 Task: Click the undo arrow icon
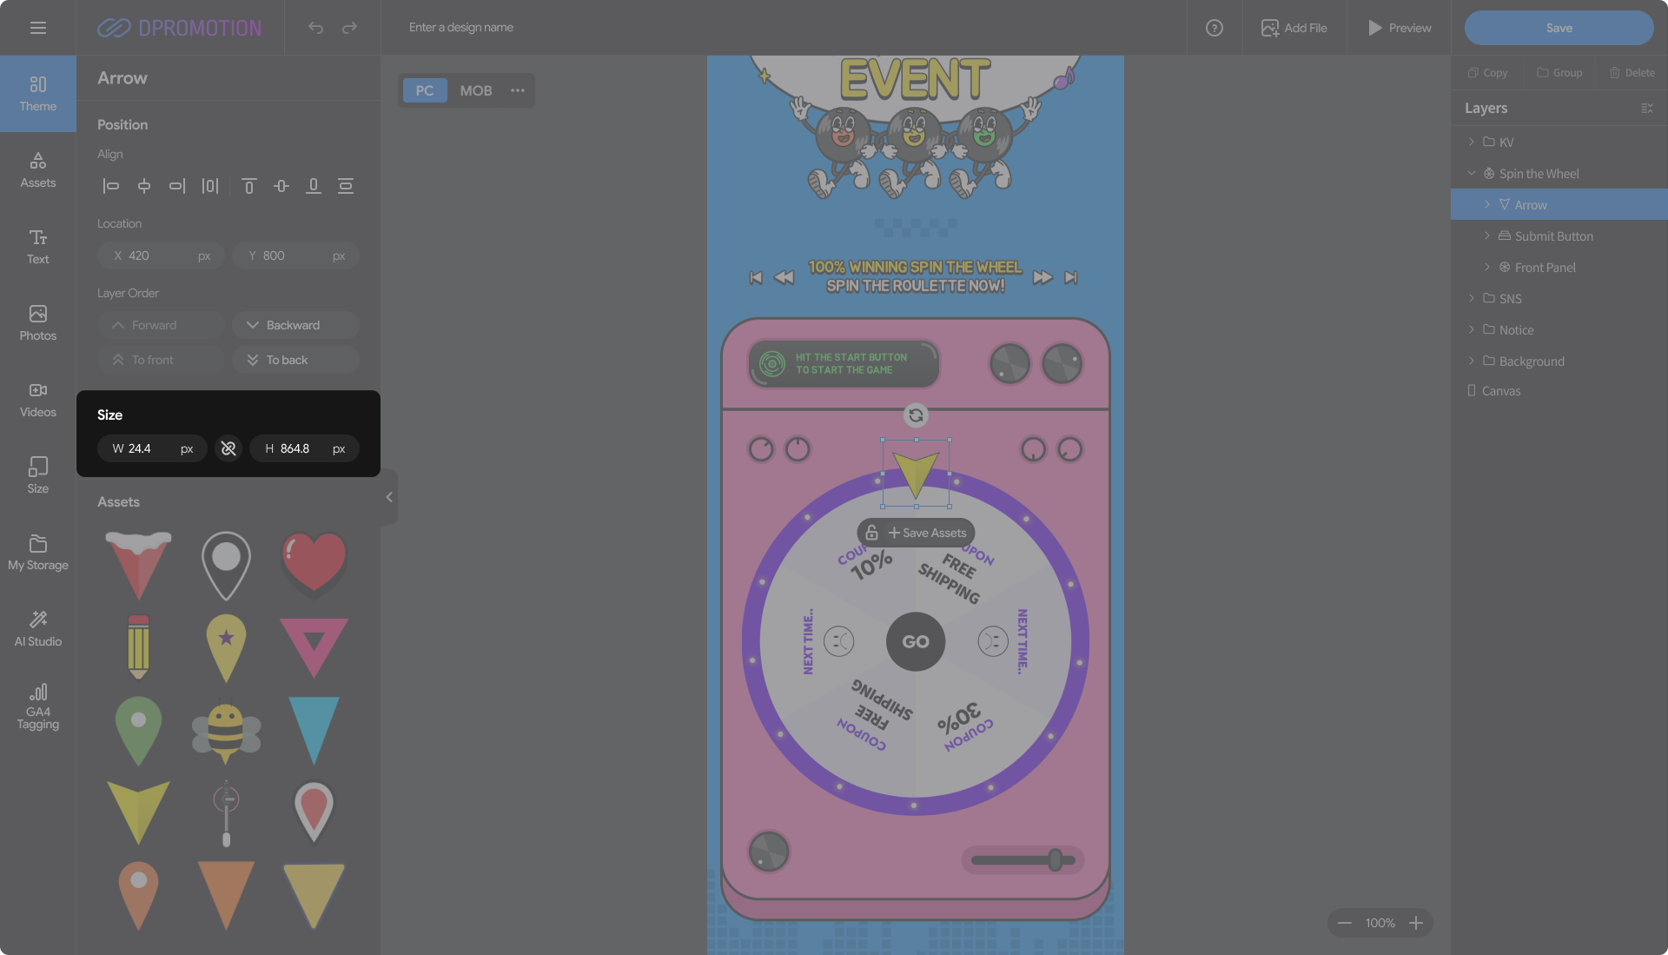(315, 28)
